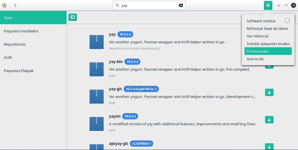Close the hamburger menu button
298x150 pixels.
[x=268, y=5]
